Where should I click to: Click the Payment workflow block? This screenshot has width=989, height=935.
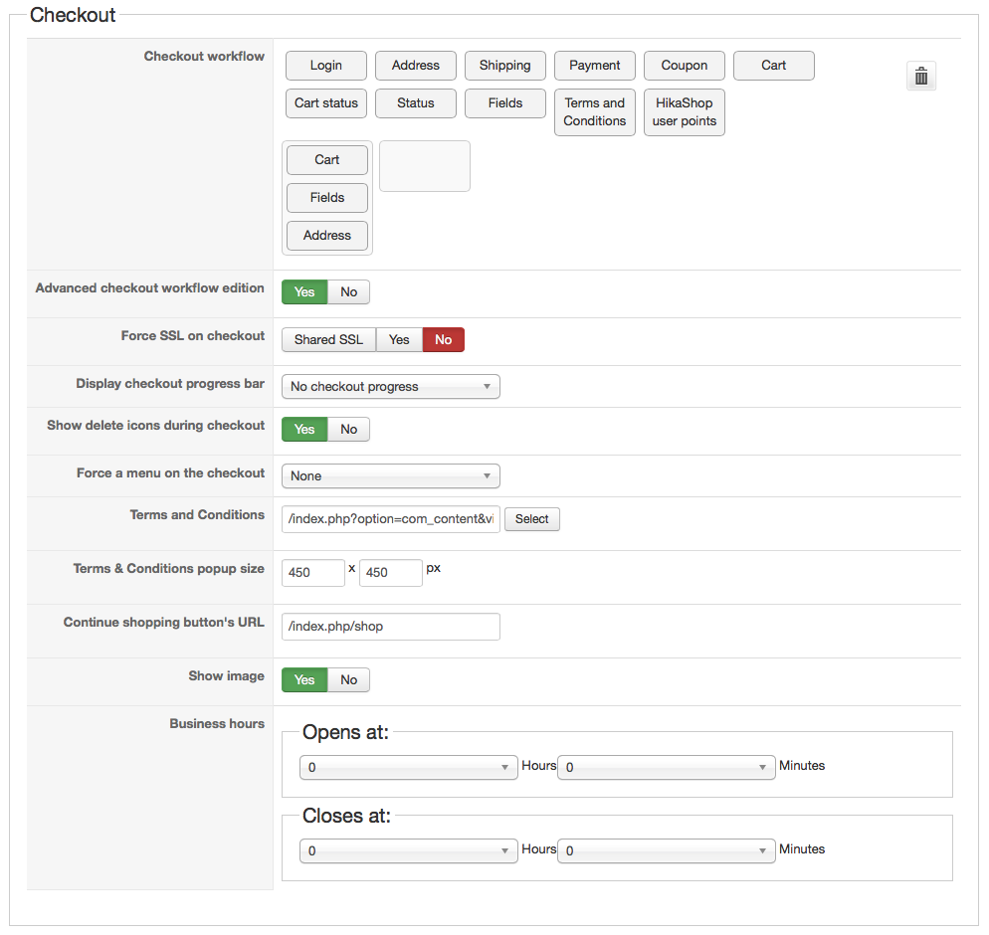[594, 66]
